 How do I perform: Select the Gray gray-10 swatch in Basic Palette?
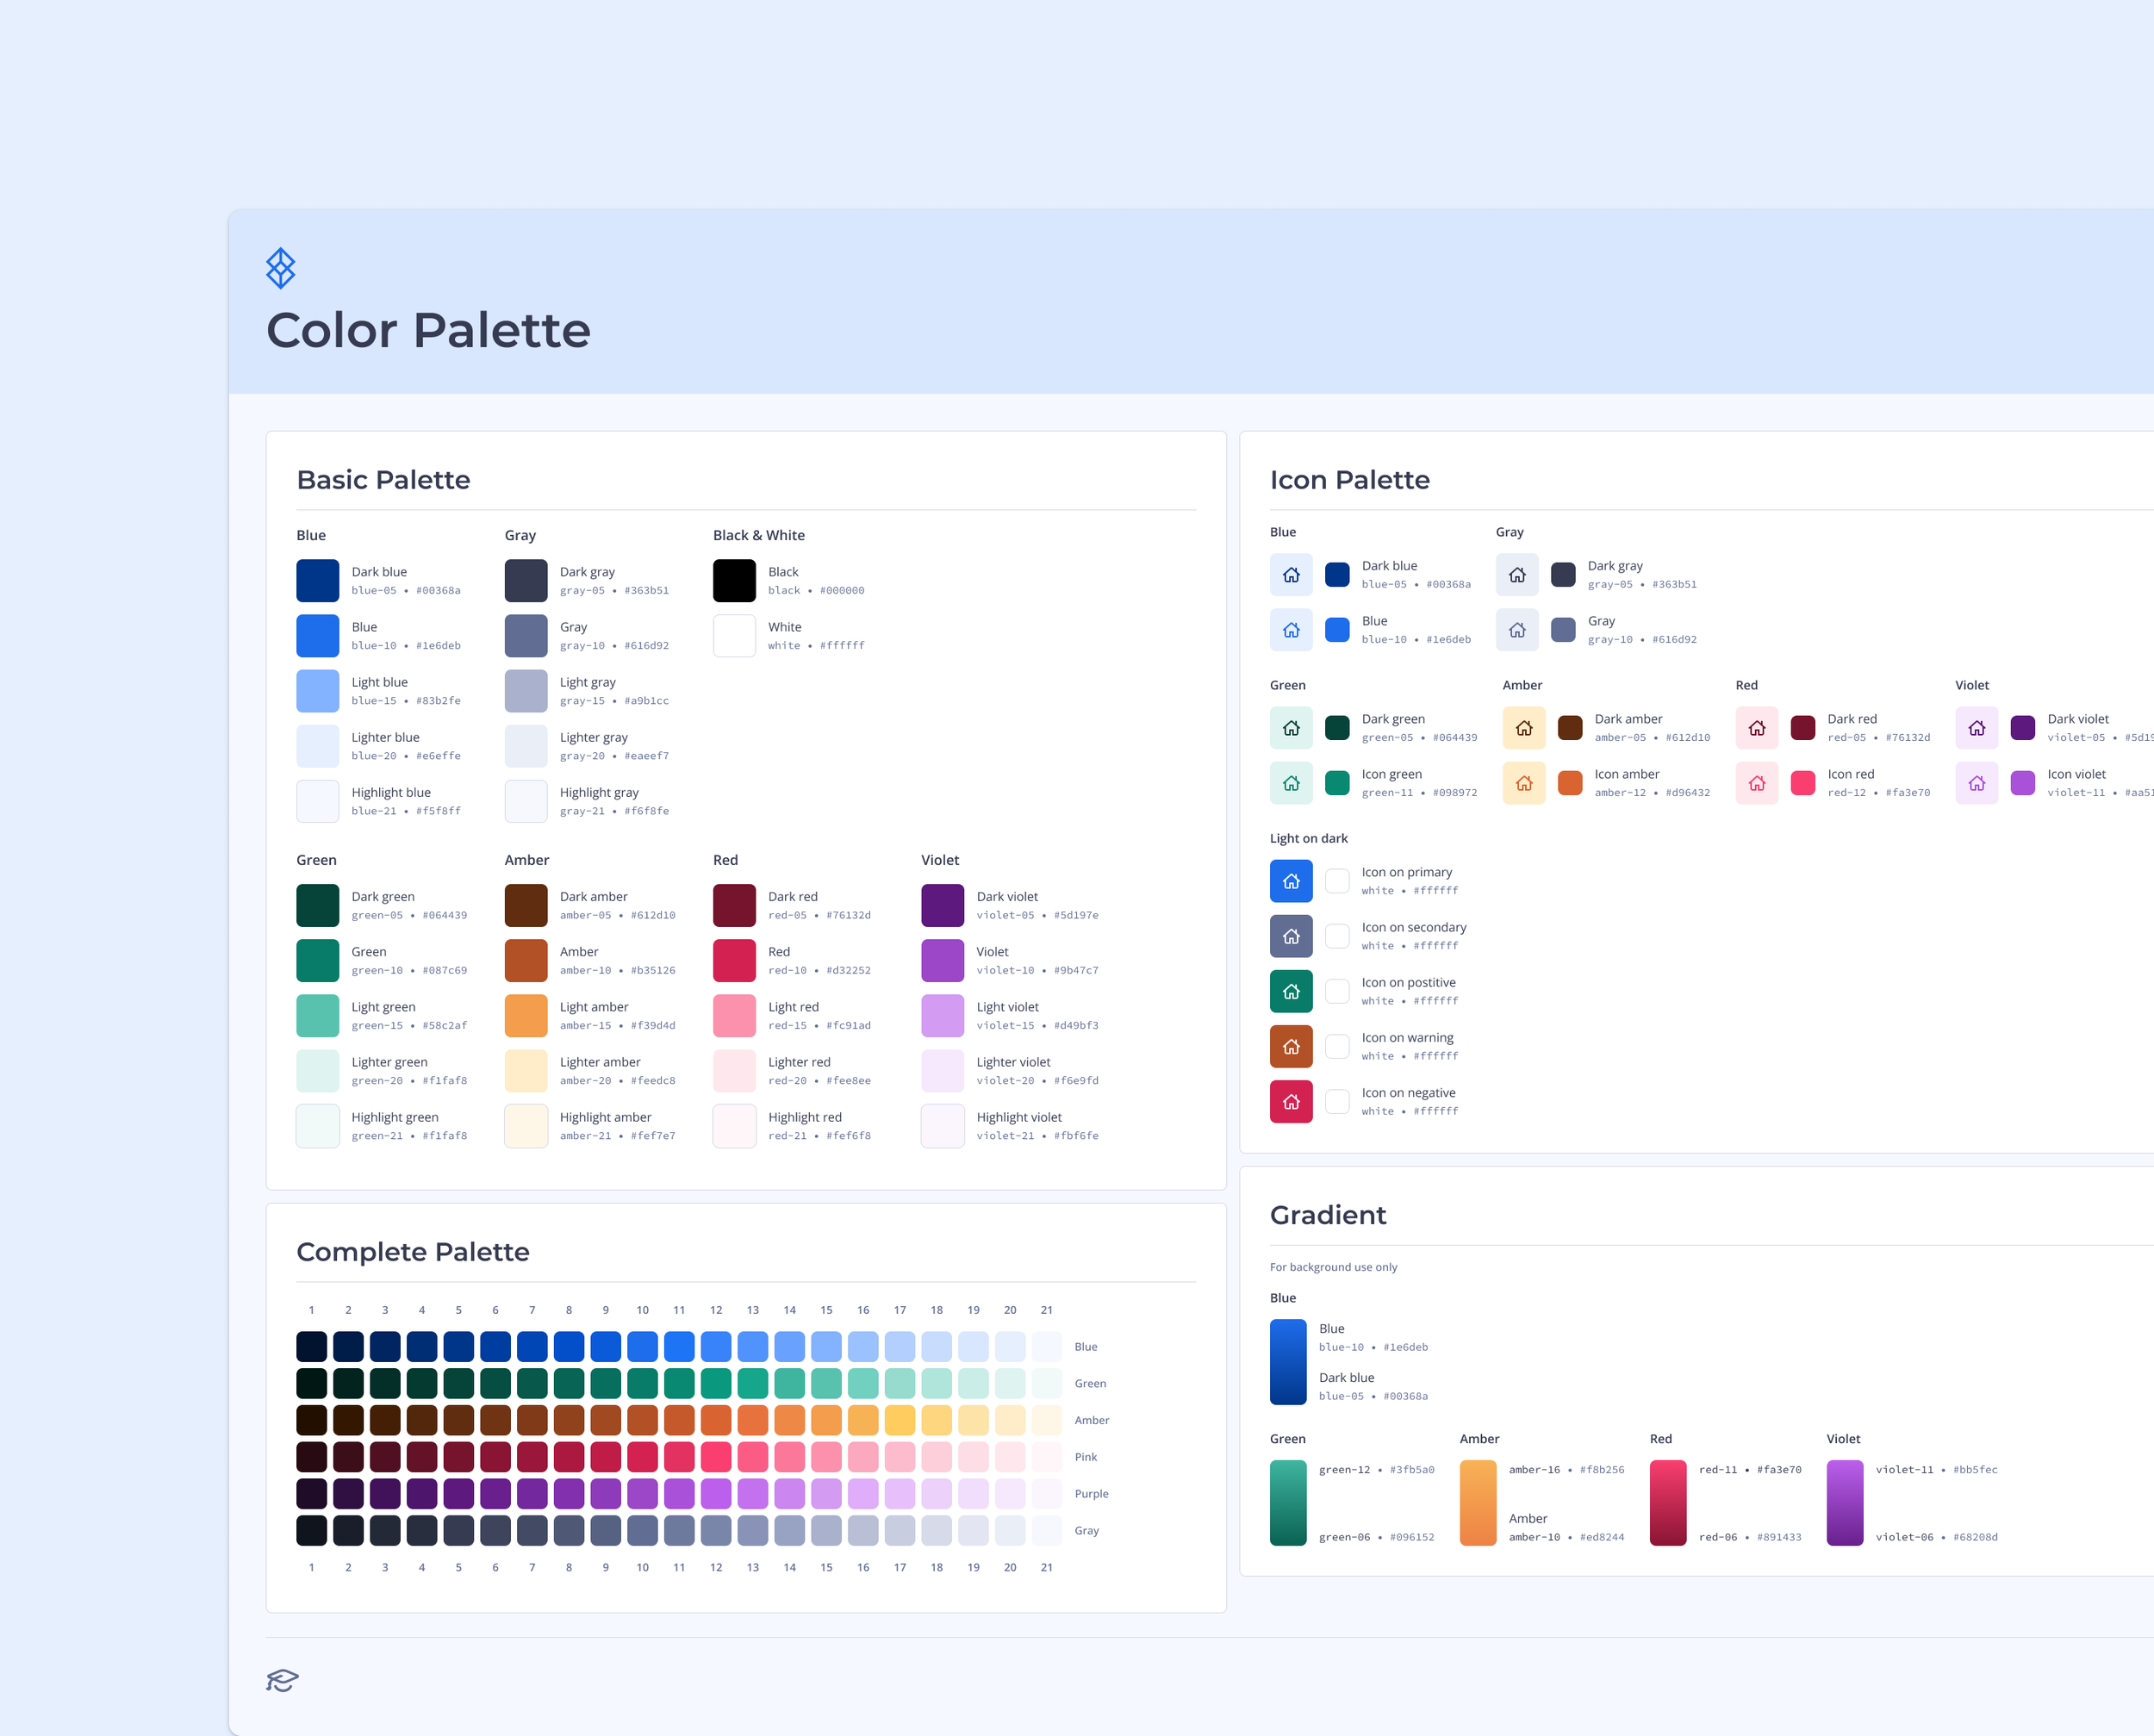pos(526,636)
